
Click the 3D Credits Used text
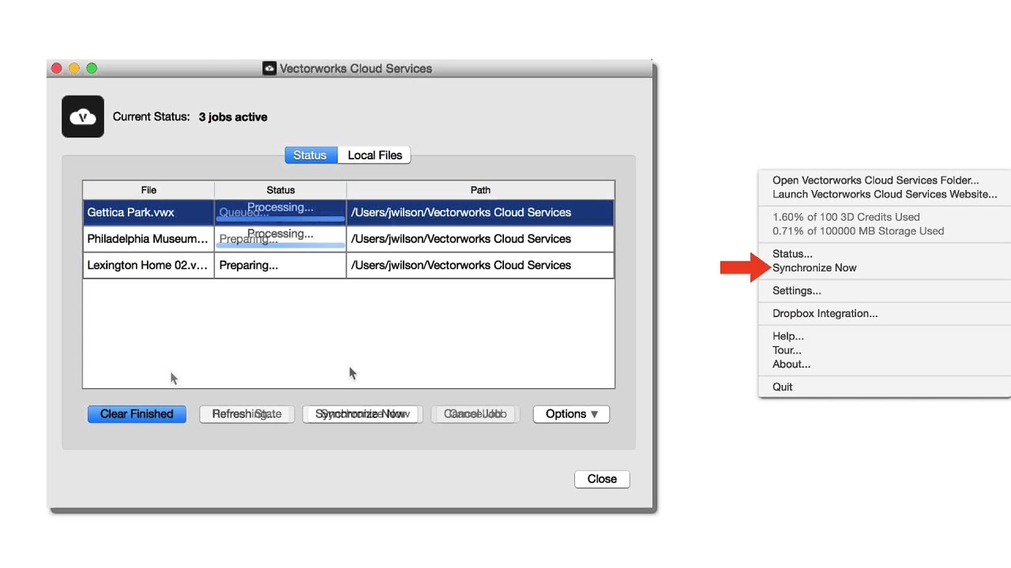pos(846,217)
